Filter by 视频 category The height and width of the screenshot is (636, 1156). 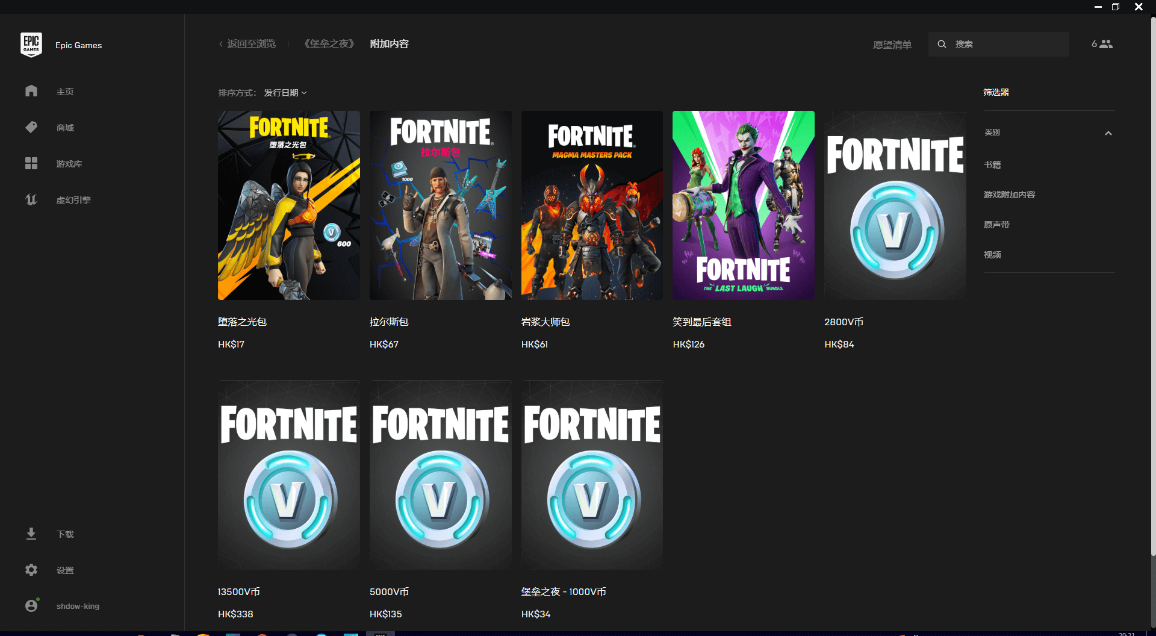pos(992,255)
